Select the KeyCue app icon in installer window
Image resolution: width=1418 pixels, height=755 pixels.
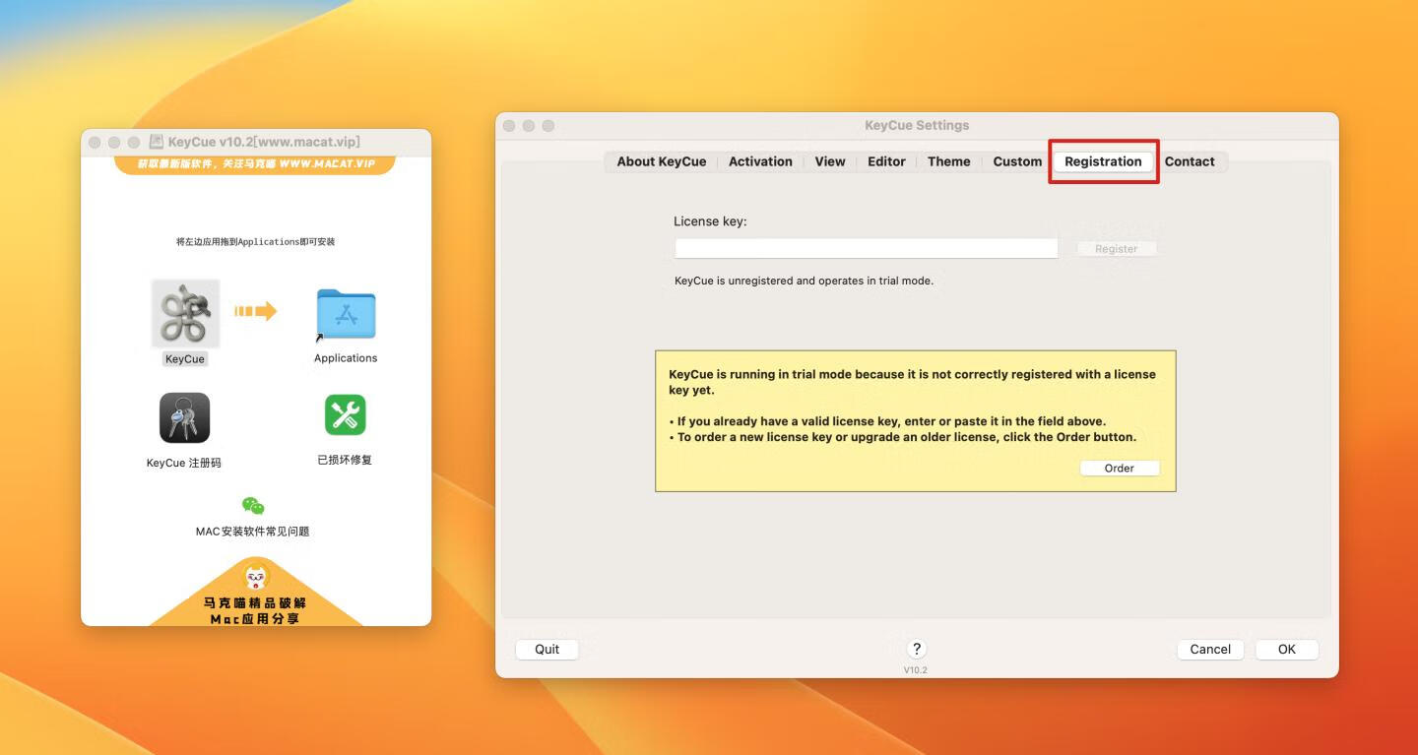coord(185,313)
